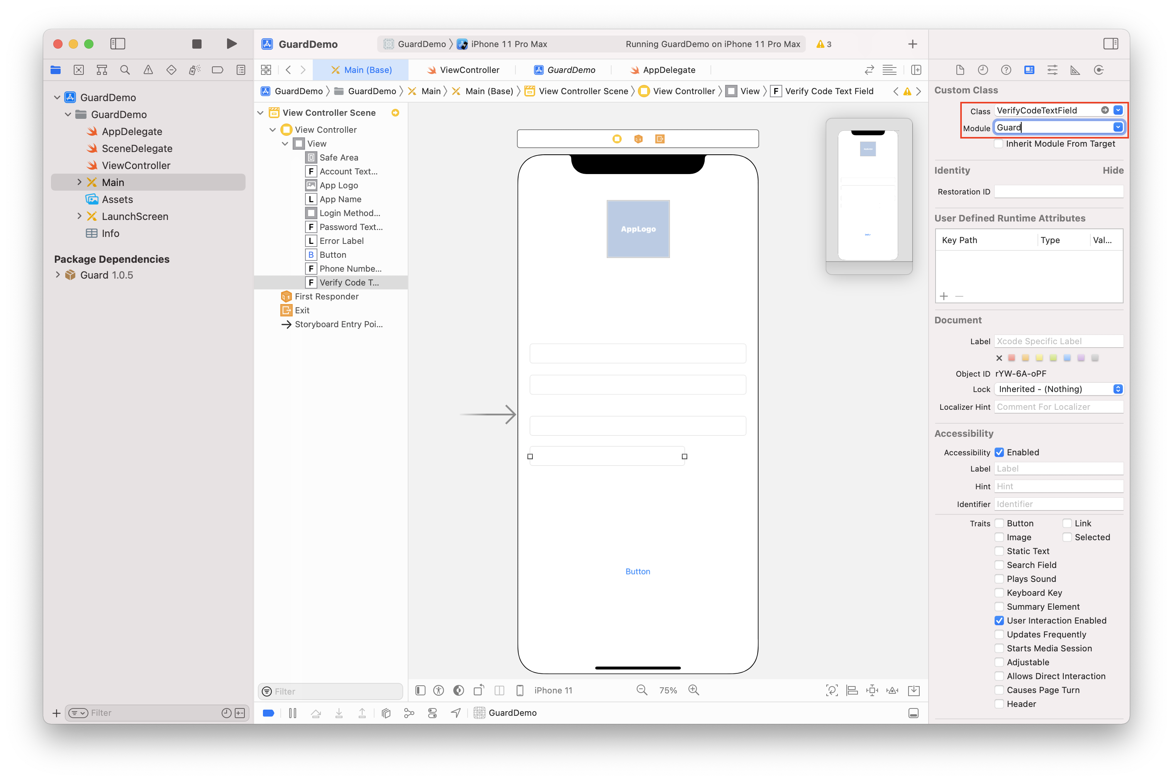Viewport: 1173px width, 781px height.
Task: Open the Issue navigator warning icon
Action: coord(148,70)
